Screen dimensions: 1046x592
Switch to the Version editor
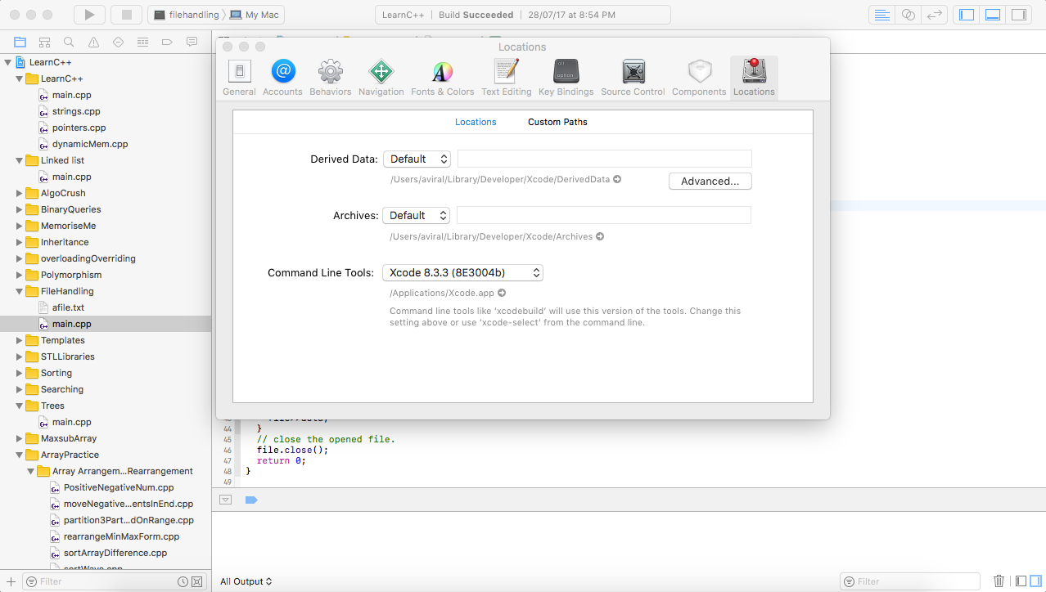point(933,15)
